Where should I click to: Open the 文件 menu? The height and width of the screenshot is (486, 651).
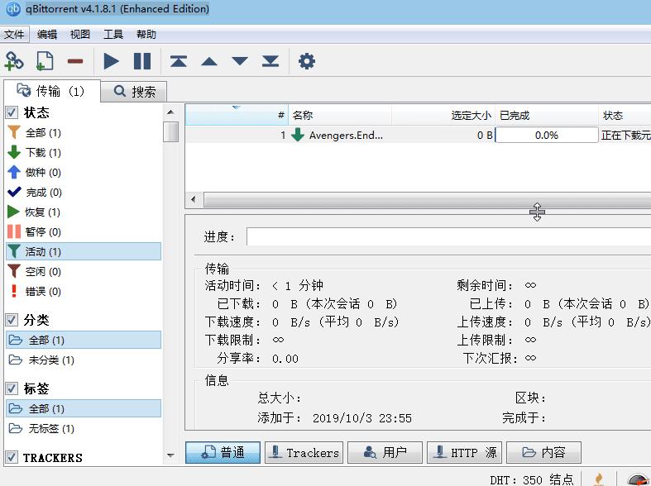click(x=14, y=34)
